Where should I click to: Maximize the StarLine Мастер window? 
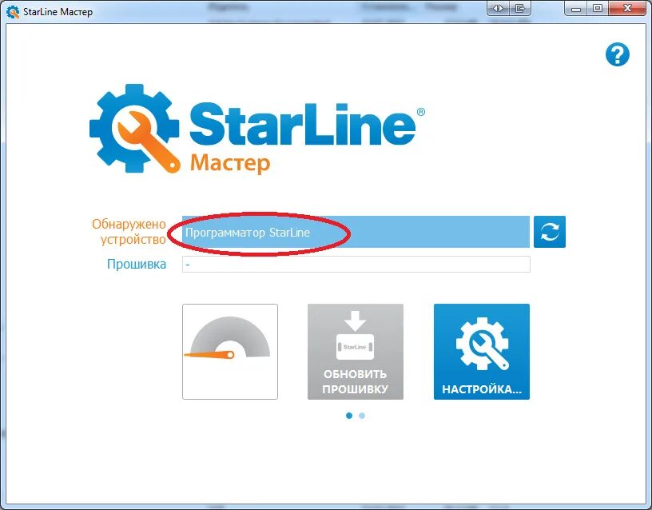[x=598, y=8]
